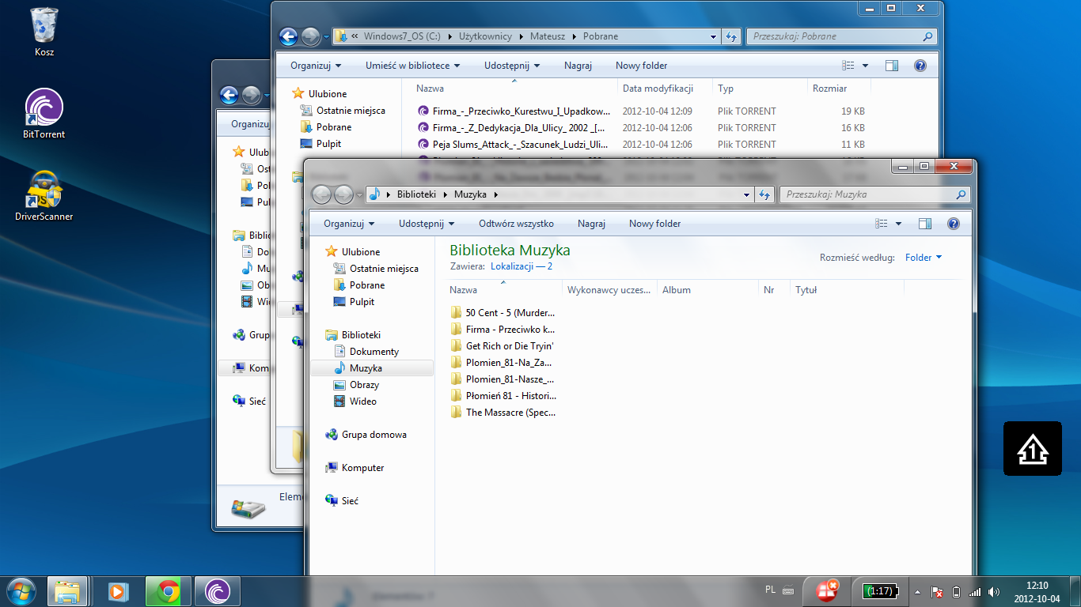Select The Massacre (Spec... folder
This screenshot has height=607, width=1081.
tap(503, 413)
